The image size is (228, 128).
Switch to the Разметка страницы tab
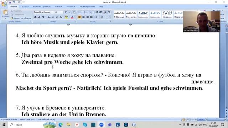(42, 6)
